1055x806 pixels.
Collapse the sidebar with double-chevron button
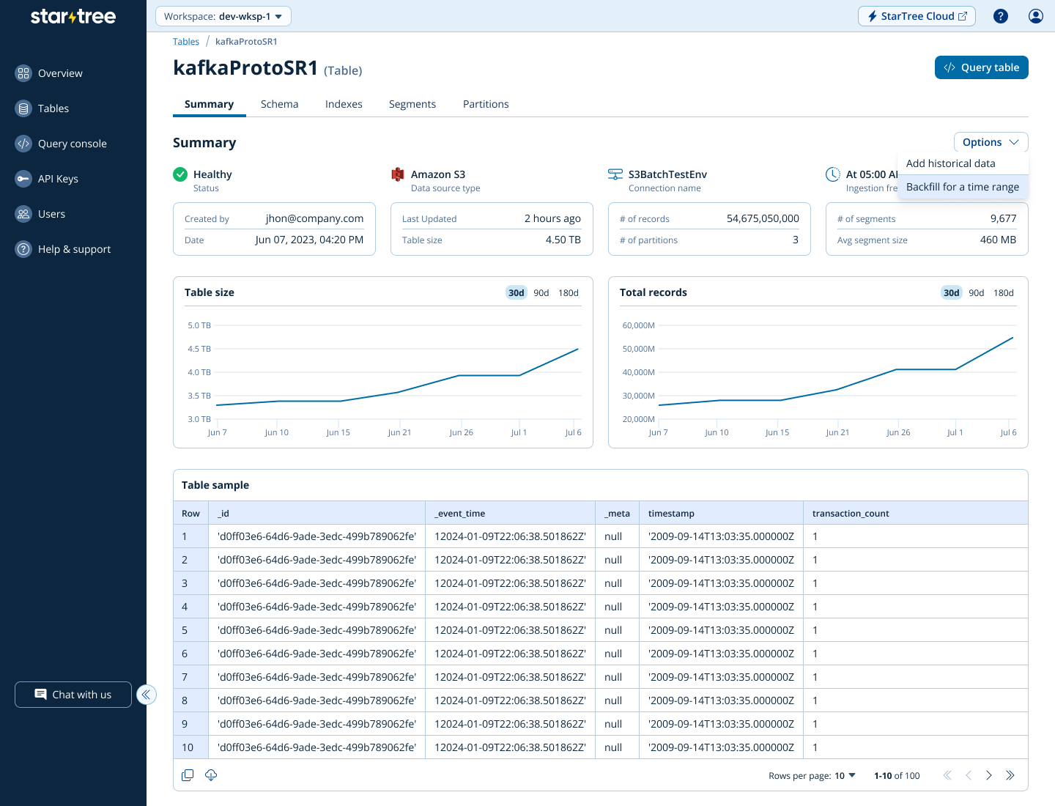pos(147,695)
